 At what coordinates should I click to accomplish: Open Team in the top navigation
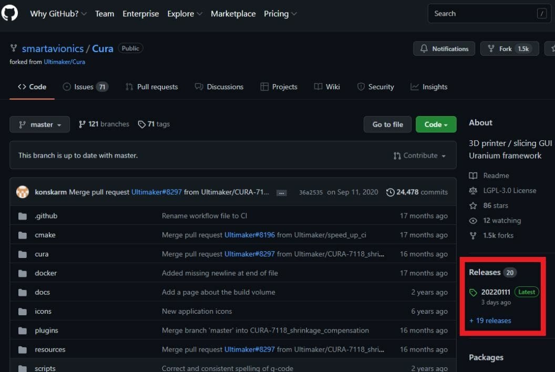click(x=105, y=14)
